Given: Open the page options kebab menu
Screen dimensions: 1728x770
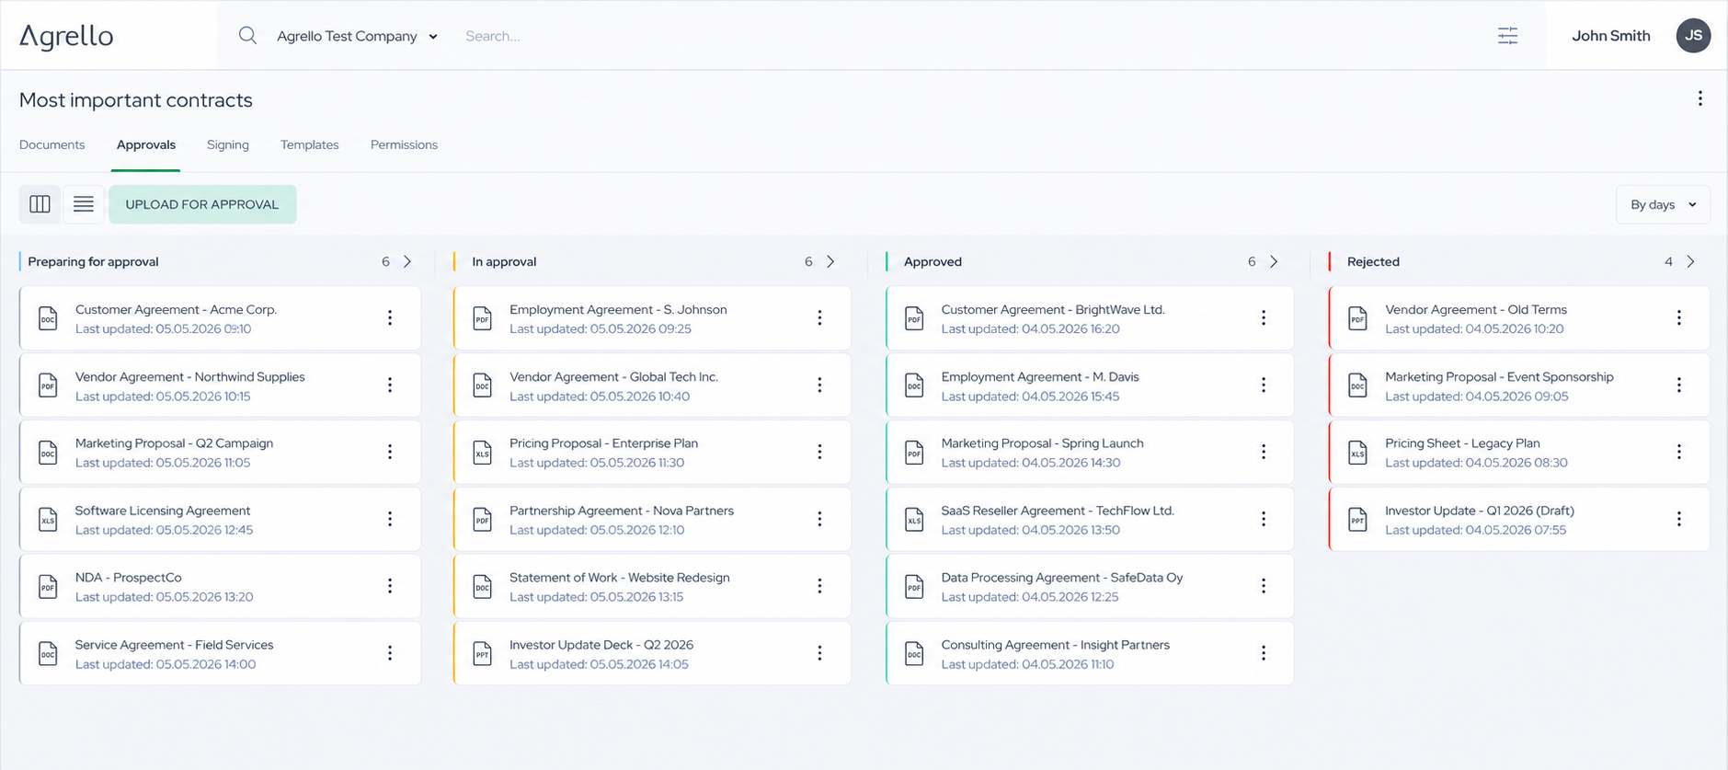Looking at the screenshot, I should 1699,98.
